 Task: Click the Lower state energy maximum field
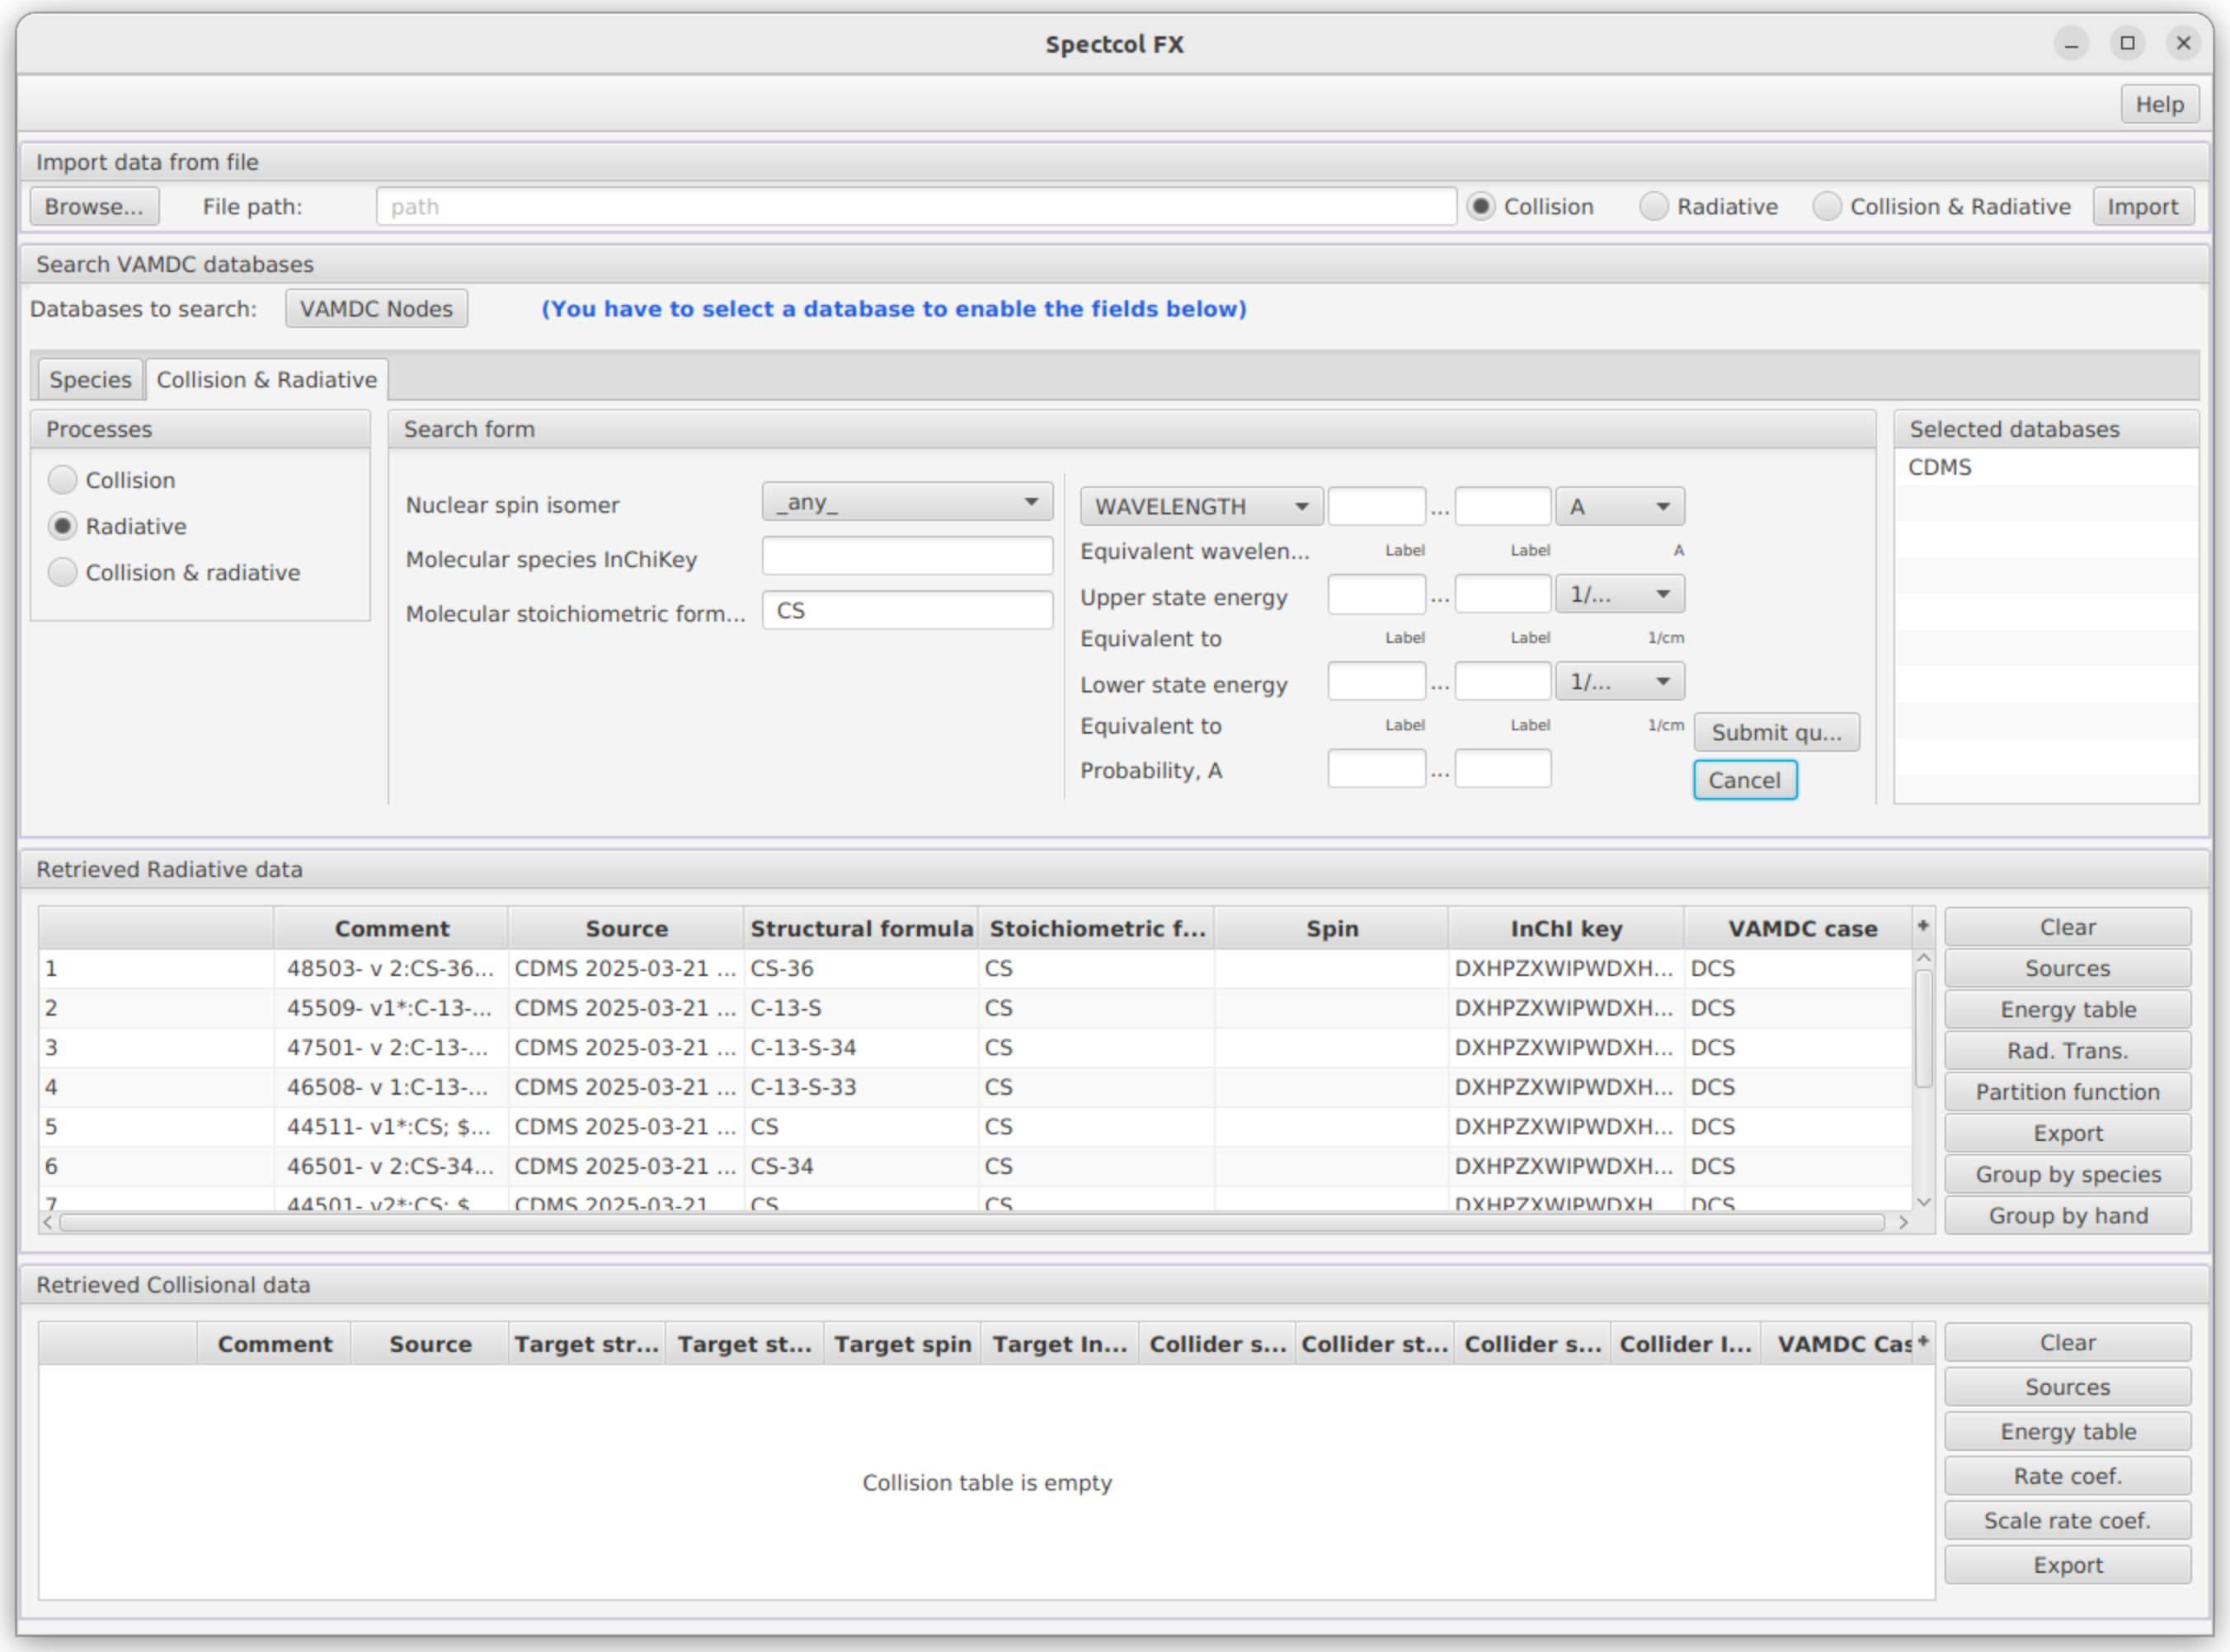[1503, 681]
